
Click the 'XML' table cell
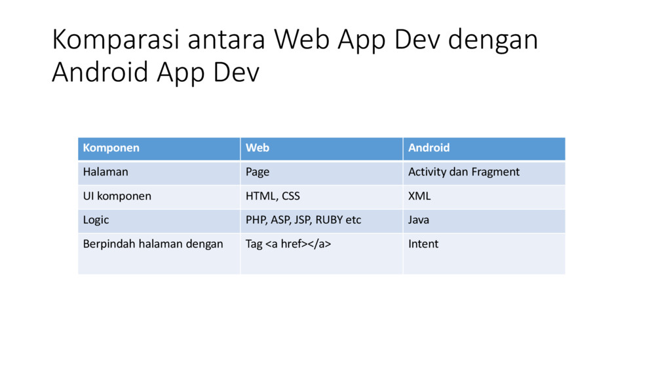click(x=484, y=196)
